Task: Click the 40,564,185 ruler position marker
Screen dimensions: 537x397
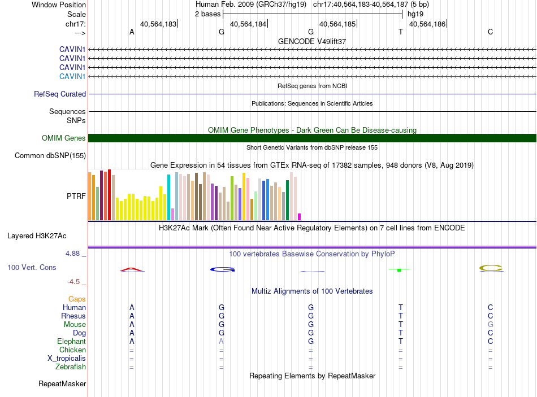Action: [x=338, y=24]
